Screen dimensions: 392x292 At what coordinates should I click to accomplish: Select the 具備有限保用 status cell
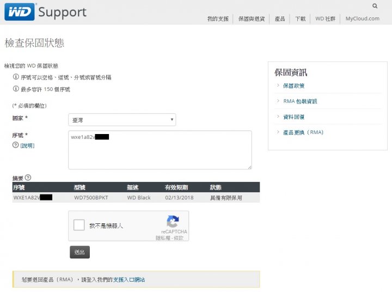pyautogui.click(x=226, y=198)
